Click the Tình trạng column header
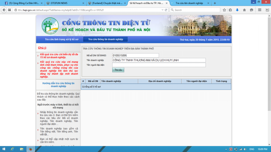 (x=222, y=81)
